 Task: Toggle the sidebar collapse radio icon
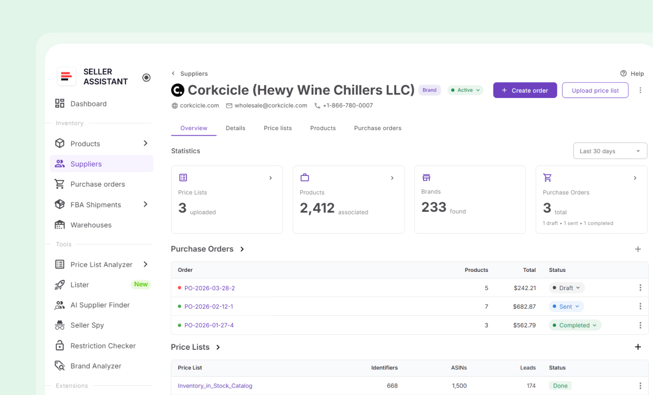146,77
